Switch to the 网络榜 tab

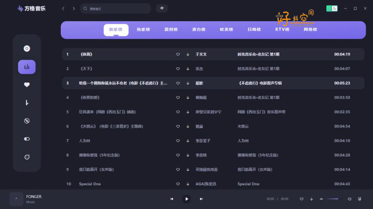click(x=310, y=30)
